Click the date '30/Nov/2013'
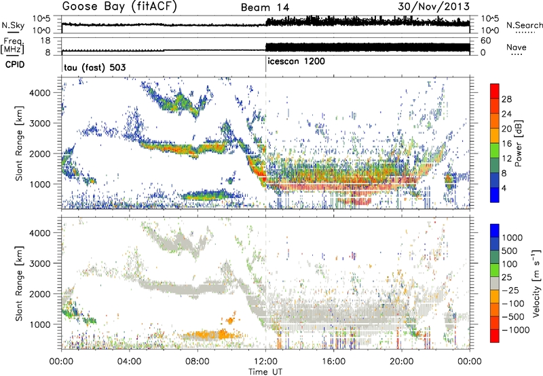 [x=434, y=7]
